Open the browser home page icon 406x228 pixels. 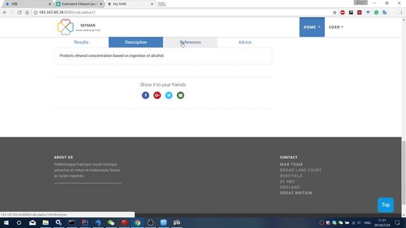(27, 13)
